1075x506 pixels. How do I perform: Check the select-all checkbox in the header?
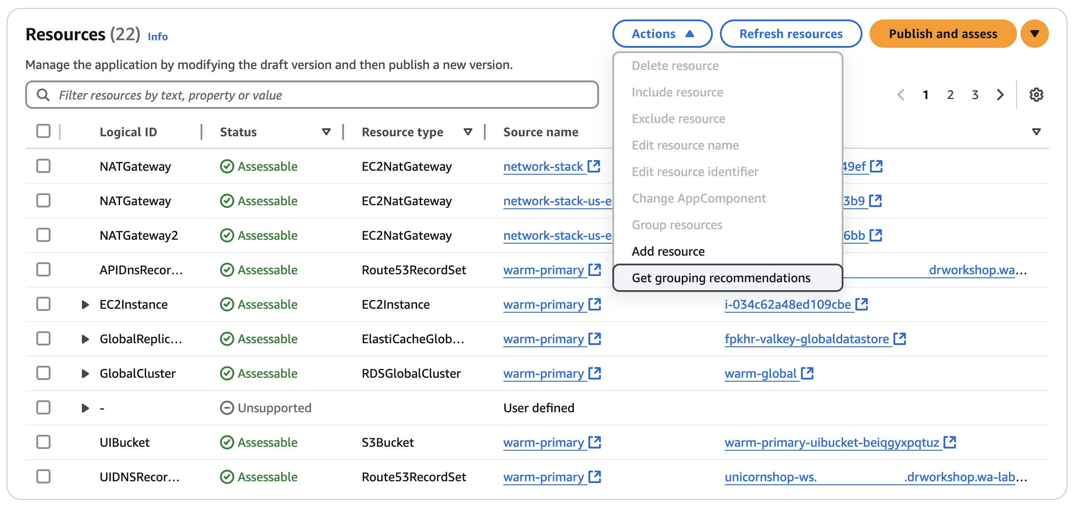[x=43, y=130]
